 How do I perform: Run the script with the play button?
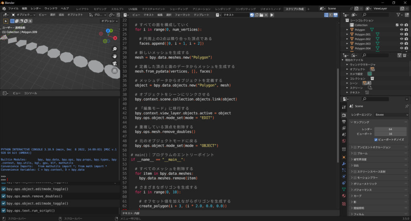pos(272,15)
